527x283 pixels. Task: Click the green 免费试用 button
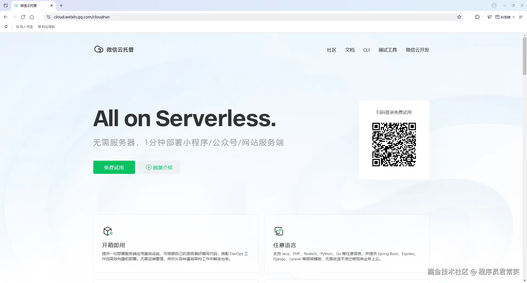click(114, 167)
